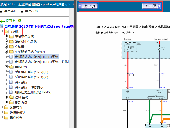Viewport: 170px width, 128px height.
Task: Click the 部件位置 folder icon
Action: pyautogui.click(x=6, y=117)
